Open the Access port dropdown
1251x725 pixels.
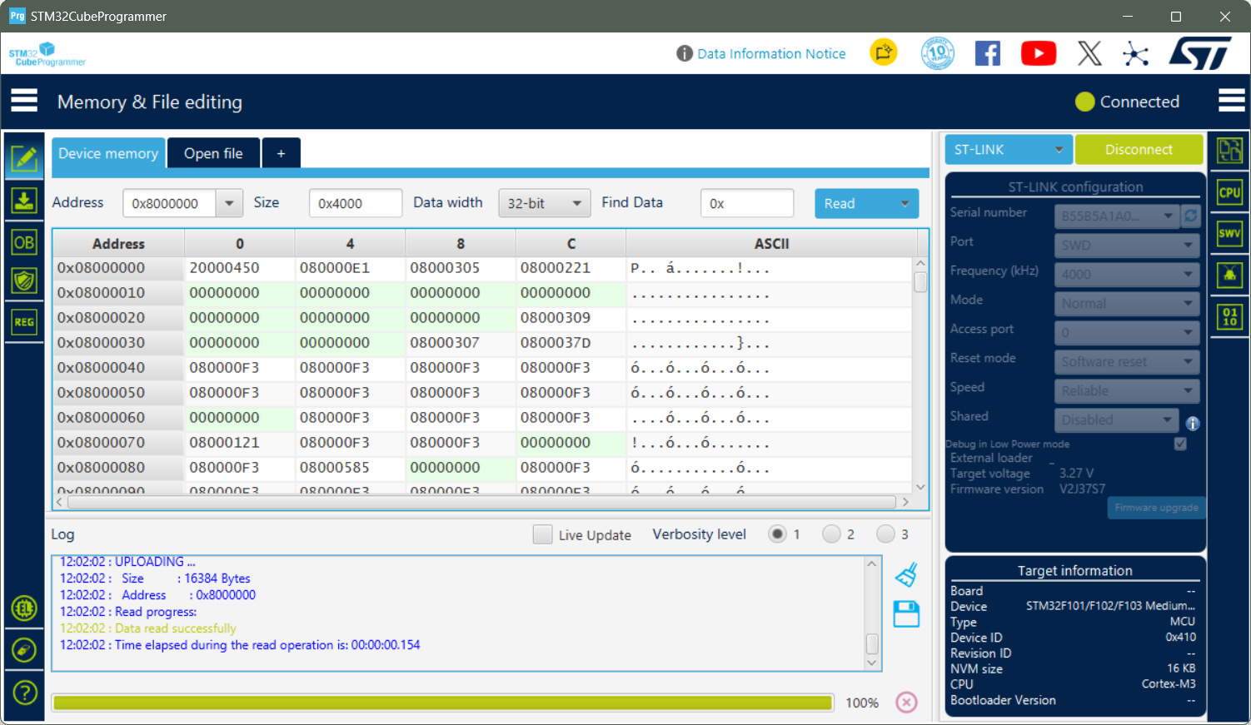(1127, 332)
